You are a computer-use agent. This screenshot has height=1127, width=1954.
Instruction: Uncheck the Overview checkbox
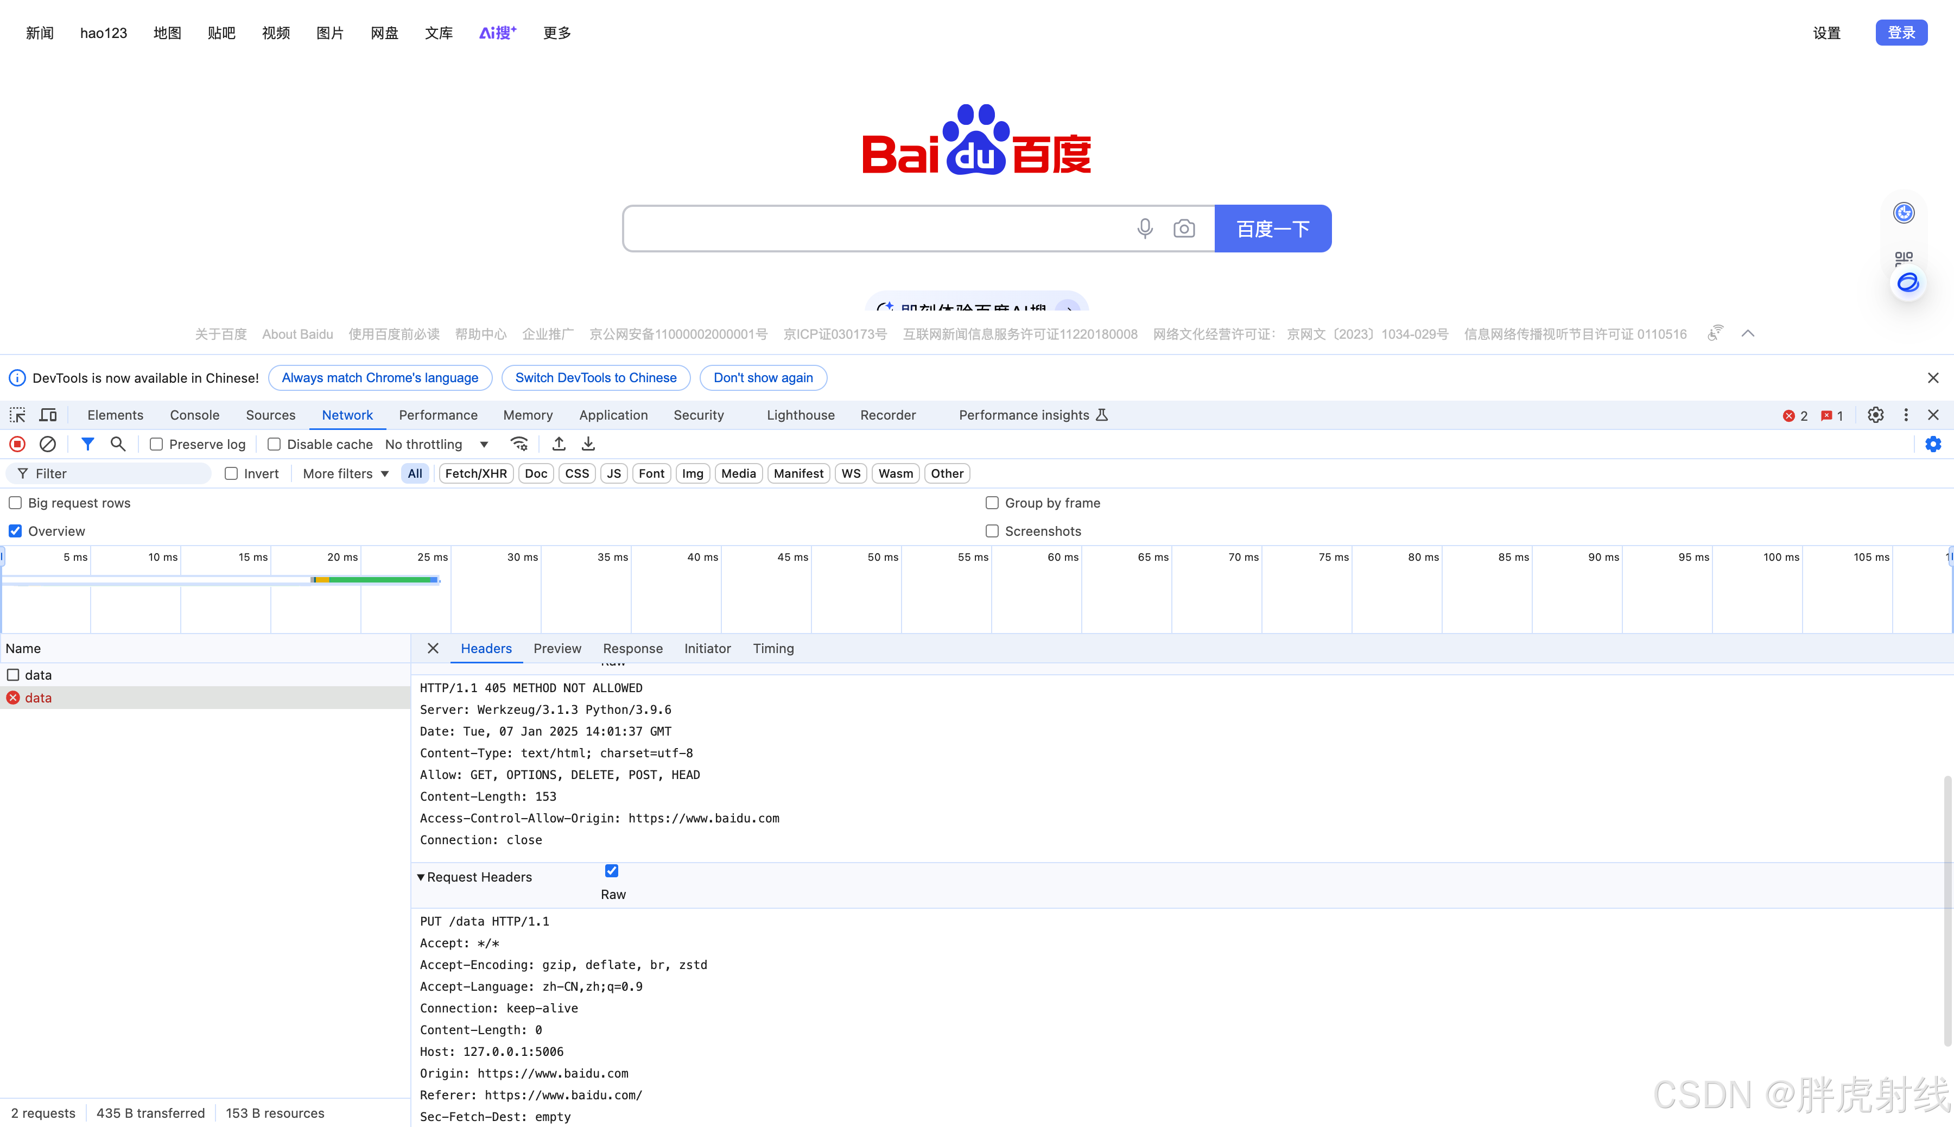click(16, 531)
